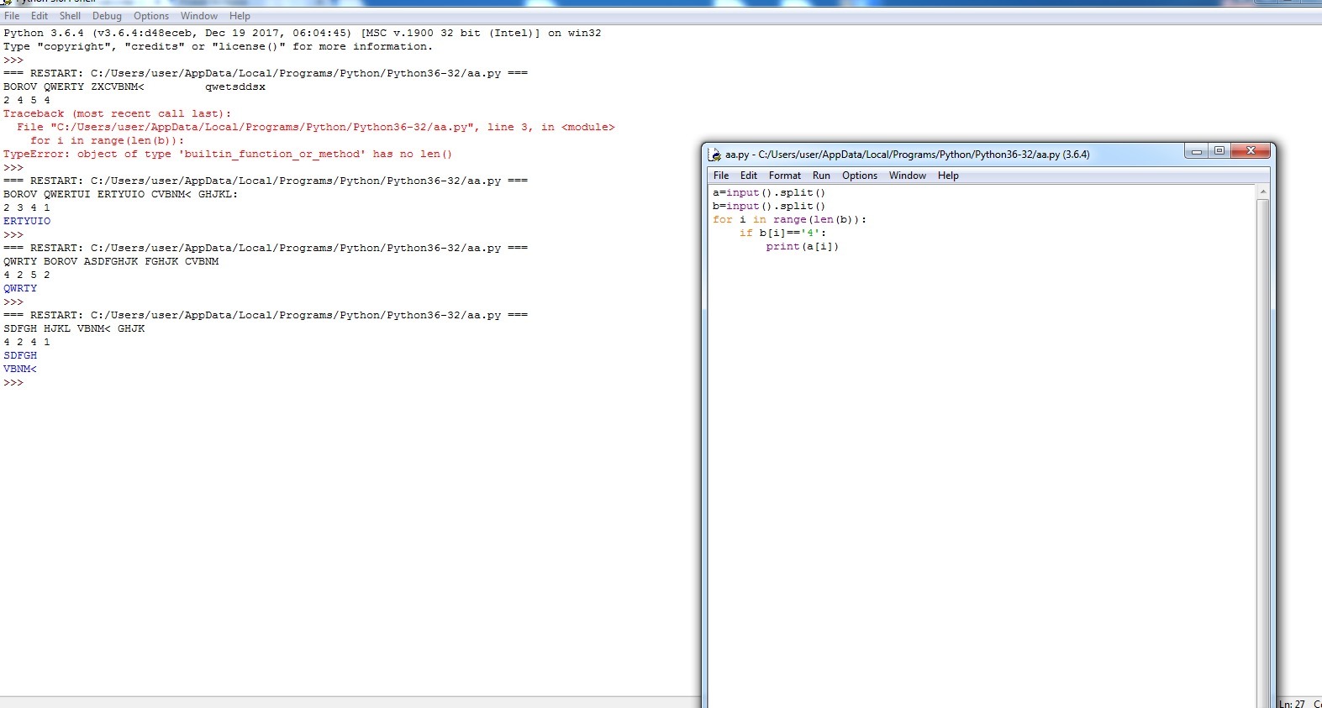Close the aa.py editor window

click(1251, 151)
